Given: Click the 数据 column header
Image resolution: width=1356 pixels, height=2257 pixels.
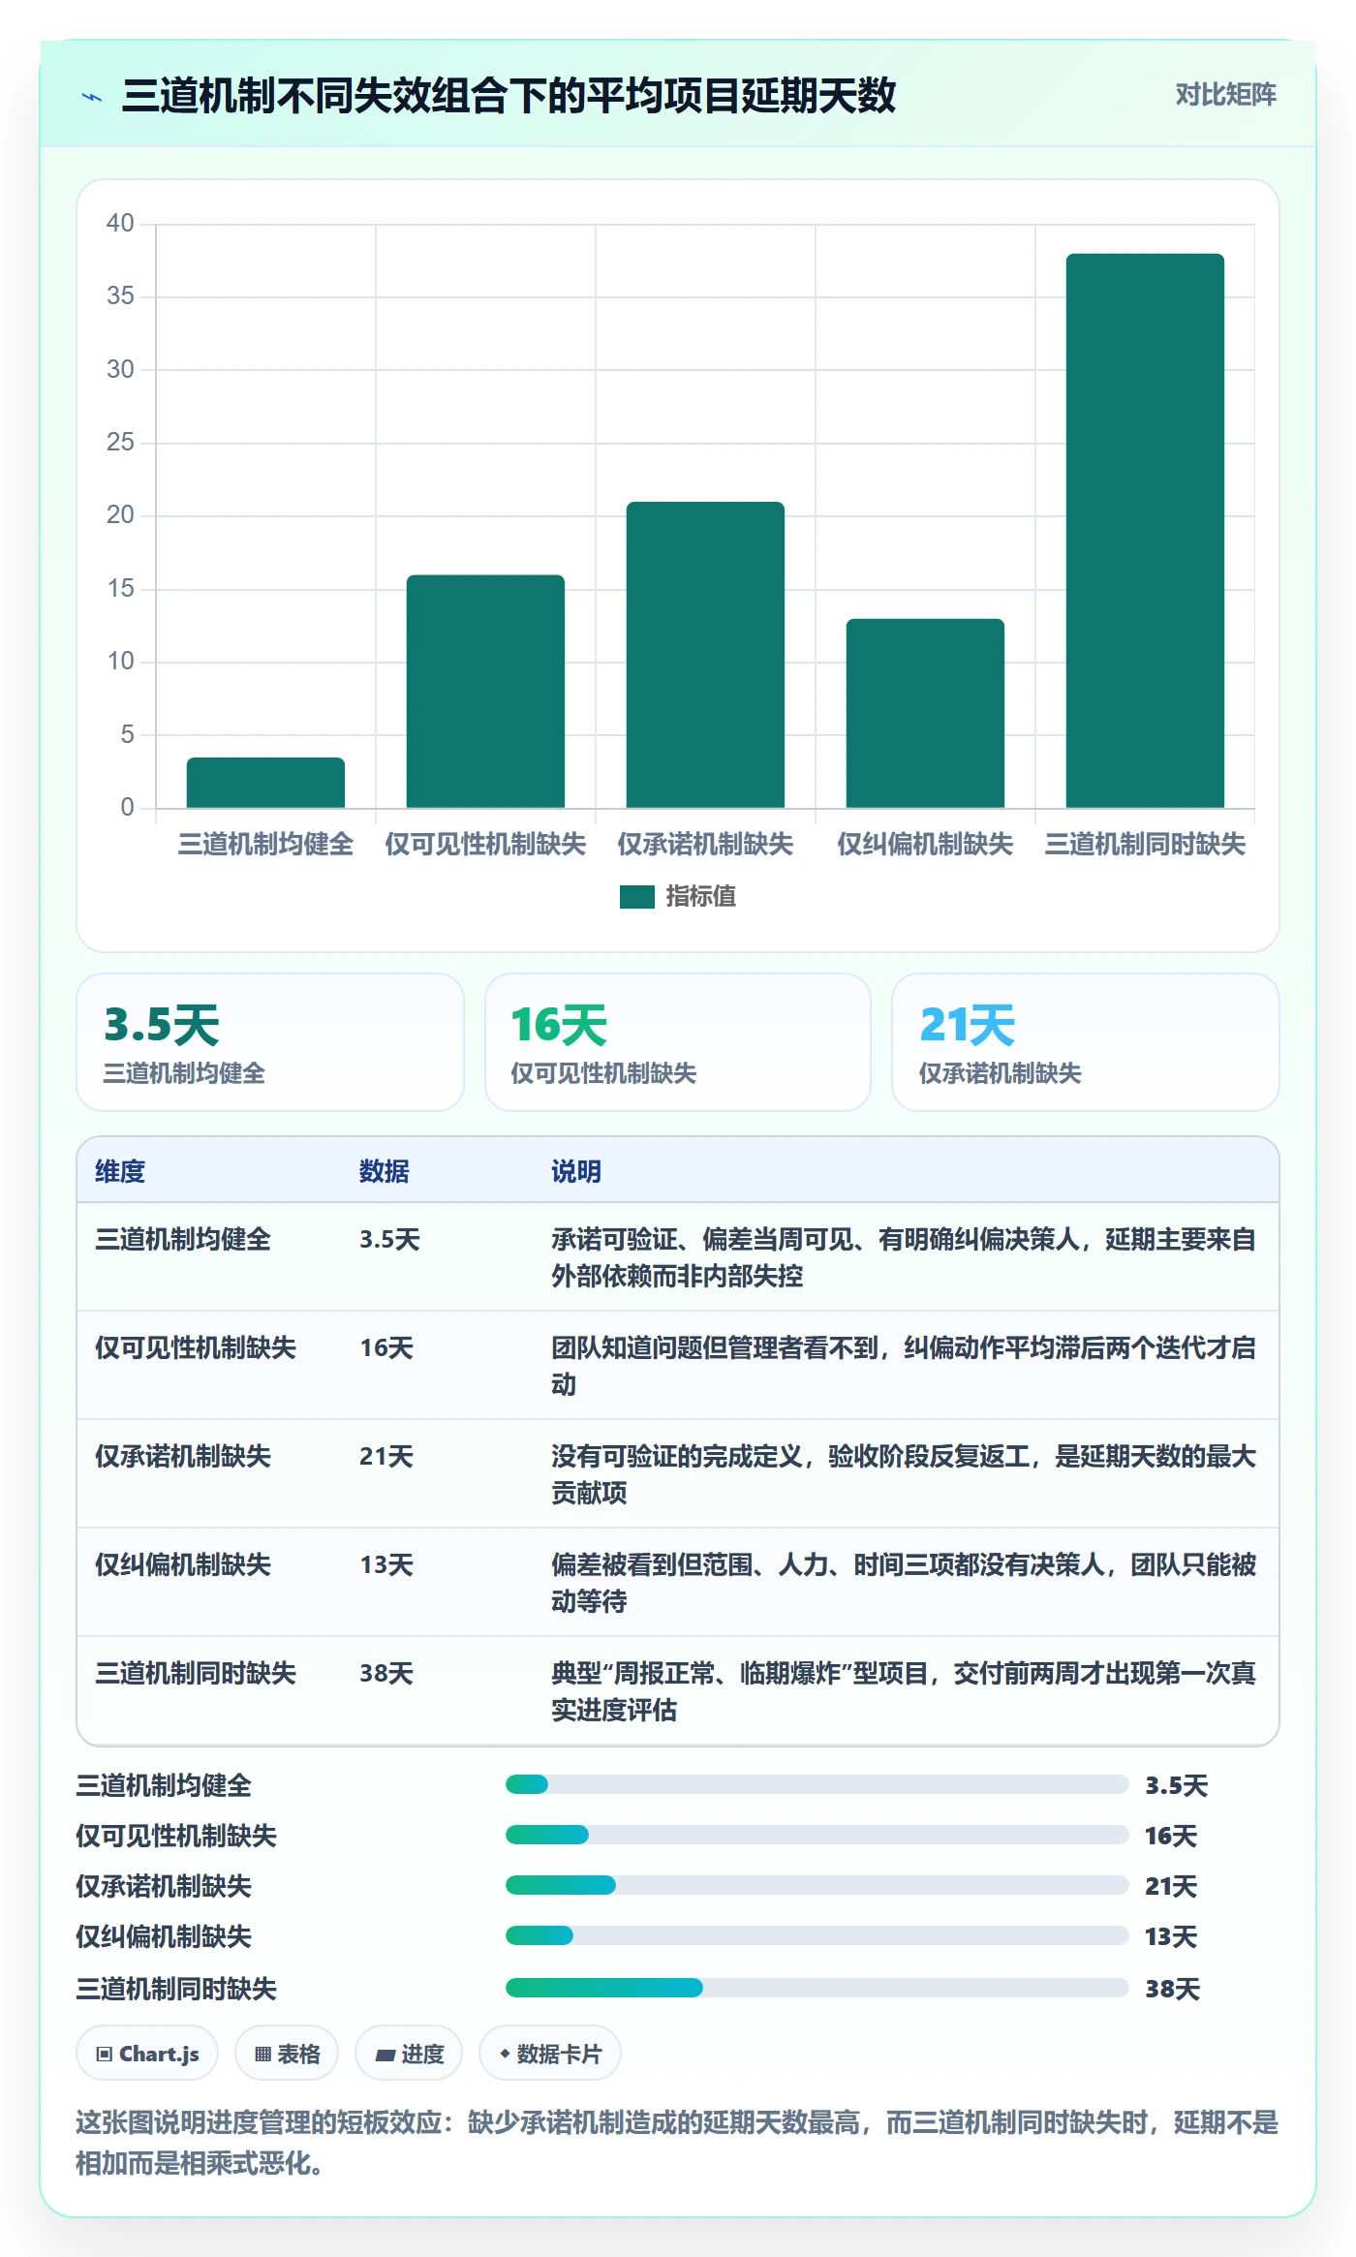Looking at the screenshot, I should click(385, 1171).
